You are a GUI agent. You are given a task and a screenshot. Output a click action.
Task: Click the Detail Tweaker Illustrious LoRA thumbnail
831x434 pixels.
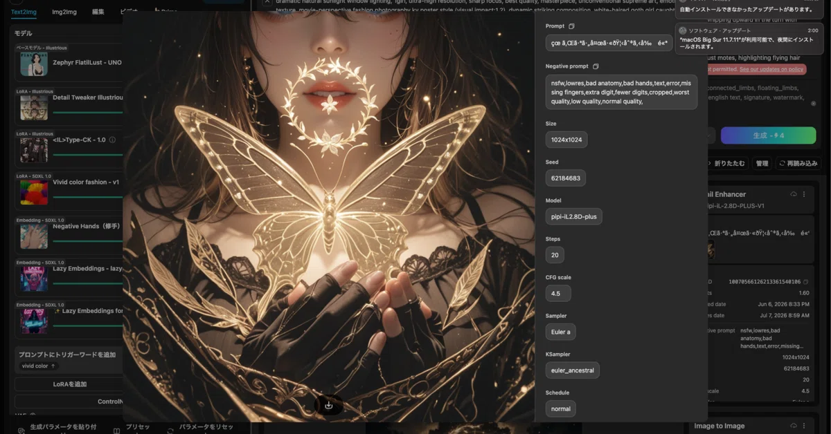pyautogui.click(x=34, y=106)
